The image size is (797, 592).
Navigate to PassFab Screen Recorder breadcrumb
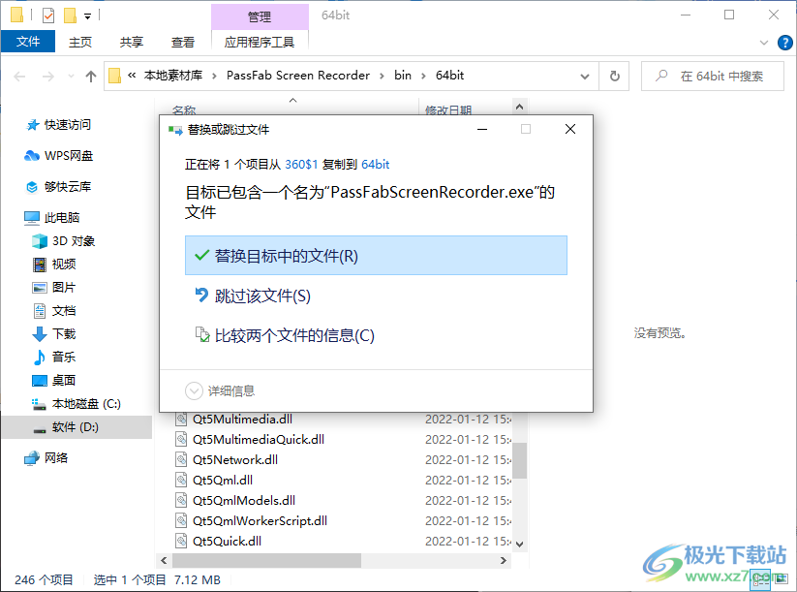[298, 76]
